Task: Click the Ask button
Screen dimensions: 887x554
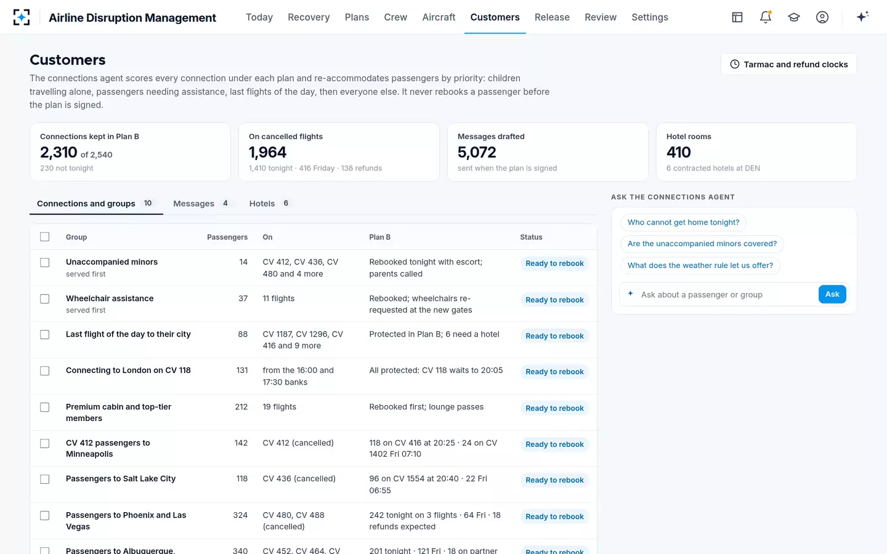Action: tap(832, 294)
